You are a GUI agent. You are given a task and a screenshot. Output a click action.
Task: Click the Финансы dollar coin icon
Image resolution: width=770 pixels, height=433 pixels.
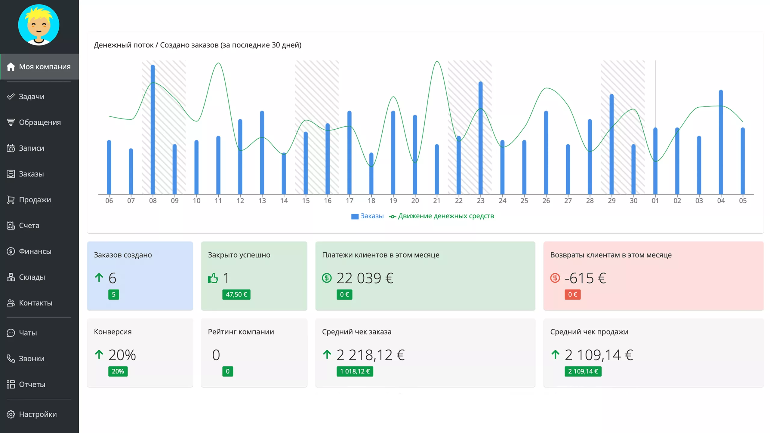tap(11, 251)
